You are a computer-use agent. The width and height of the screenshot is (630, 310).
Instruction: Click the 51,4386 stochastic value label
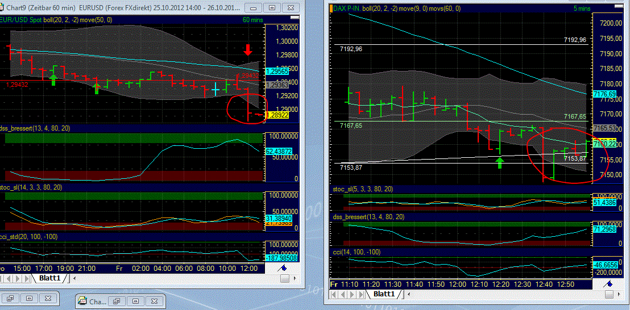click(x=604, y=203)
